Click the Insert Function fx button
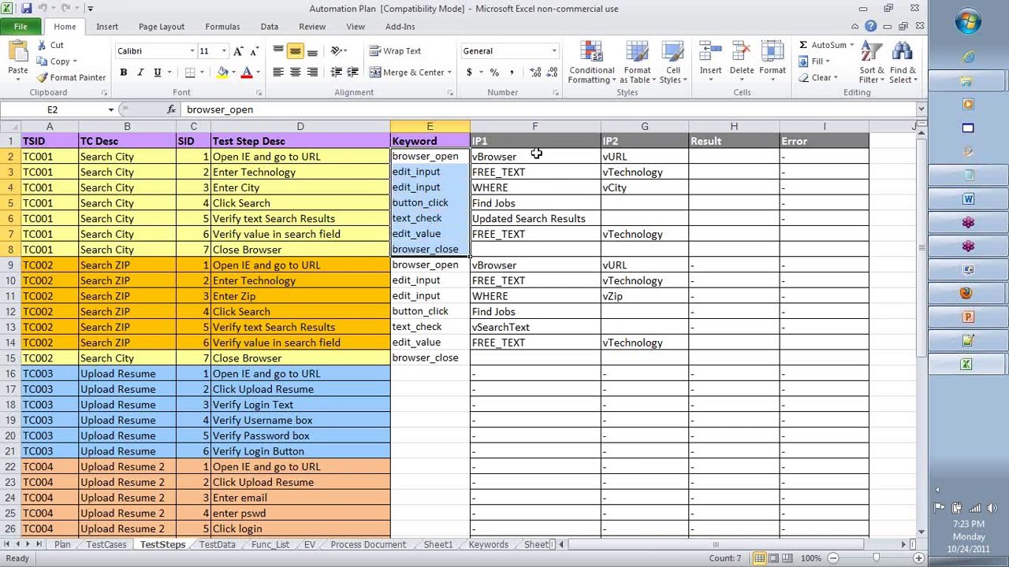Screen dimensions: 1009x567 [x=172, y=109]
